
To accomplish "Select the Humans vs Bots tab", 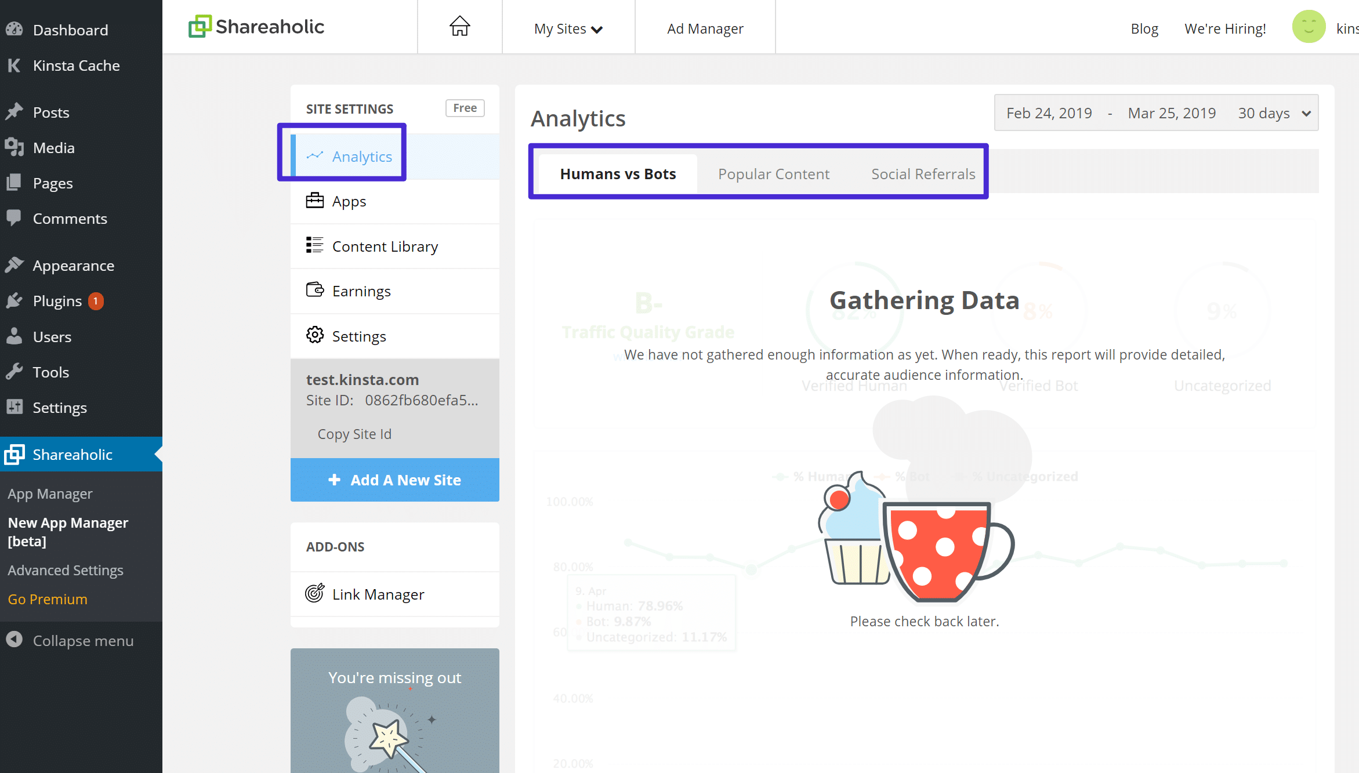I will tap(617, 173).
